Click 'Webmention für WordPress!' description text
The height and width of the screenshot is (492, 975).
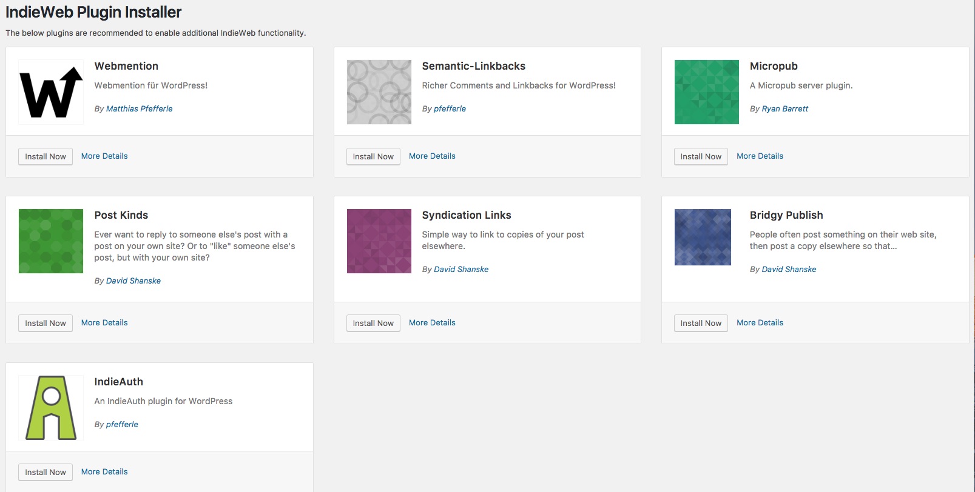pyautogui.click(x=151, y=85)
